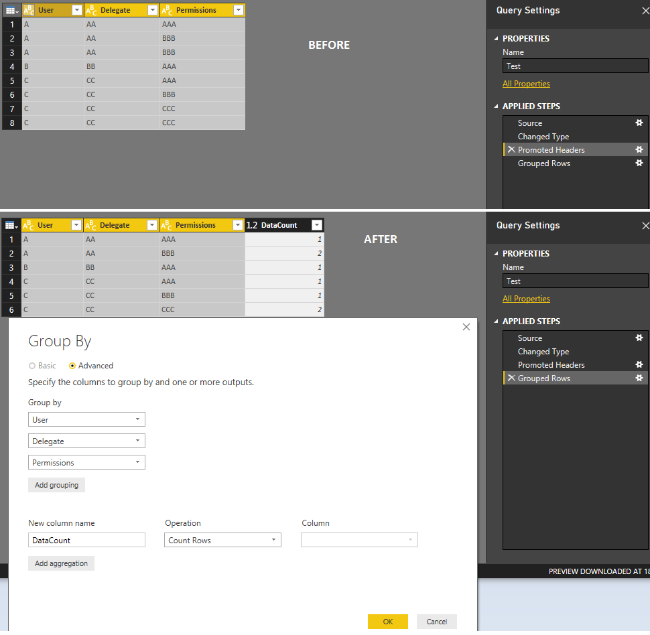The width and height of the screenshot is (650, 635).
Task: Open Permissions filter dropdown in BEFORE table
Action: click(239, 10)
